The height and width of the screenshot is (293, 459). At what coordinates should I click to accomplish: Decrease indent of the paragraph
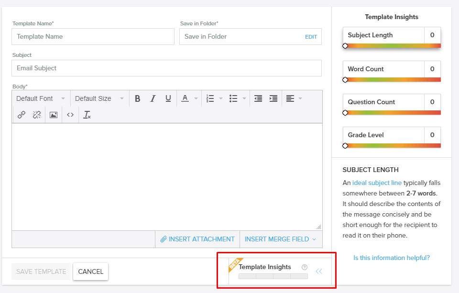pyautogui.click(x=258, y=98)
